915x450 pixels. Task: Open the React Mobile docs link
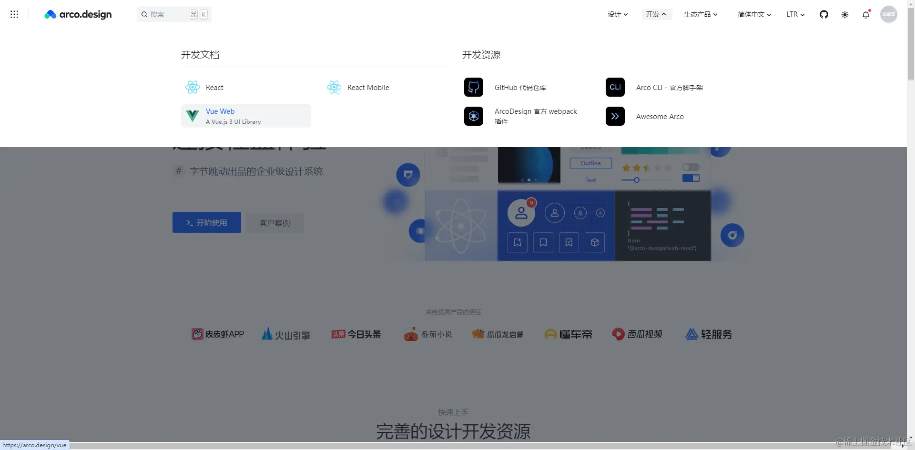coord(368,88)
